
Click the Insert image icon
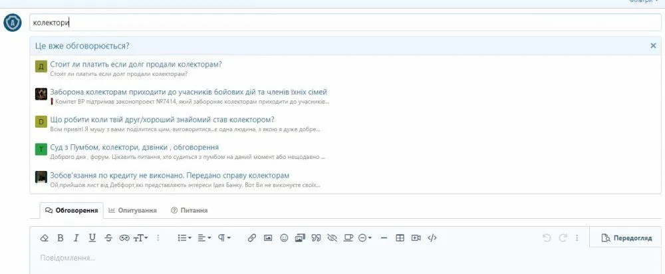[x=267, y=238]
